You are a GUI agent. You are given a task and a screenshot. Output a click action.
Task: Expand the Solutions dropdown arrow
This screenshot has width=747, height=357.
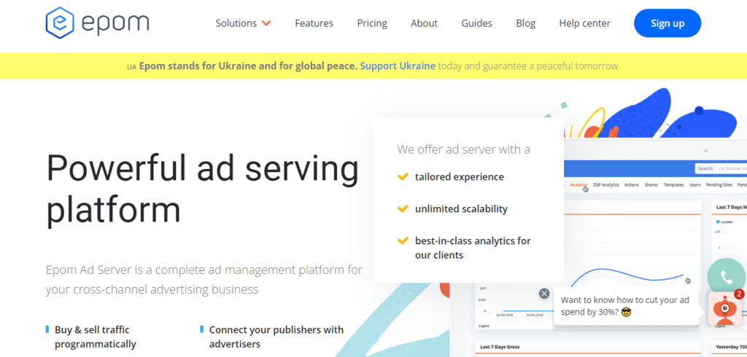266,23
